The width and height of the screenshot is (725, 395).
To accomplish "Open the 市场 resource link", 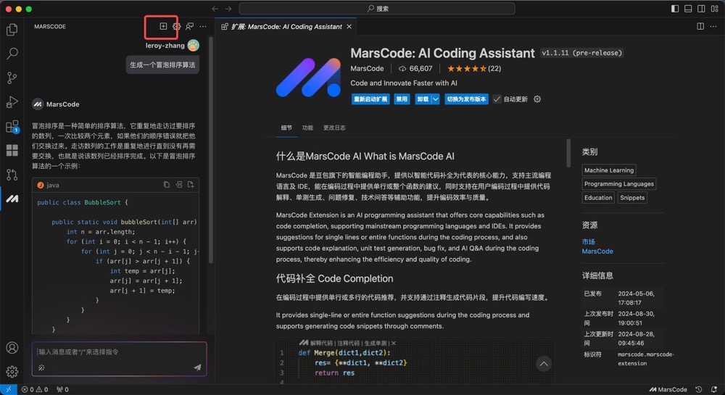I will (588, 241).
